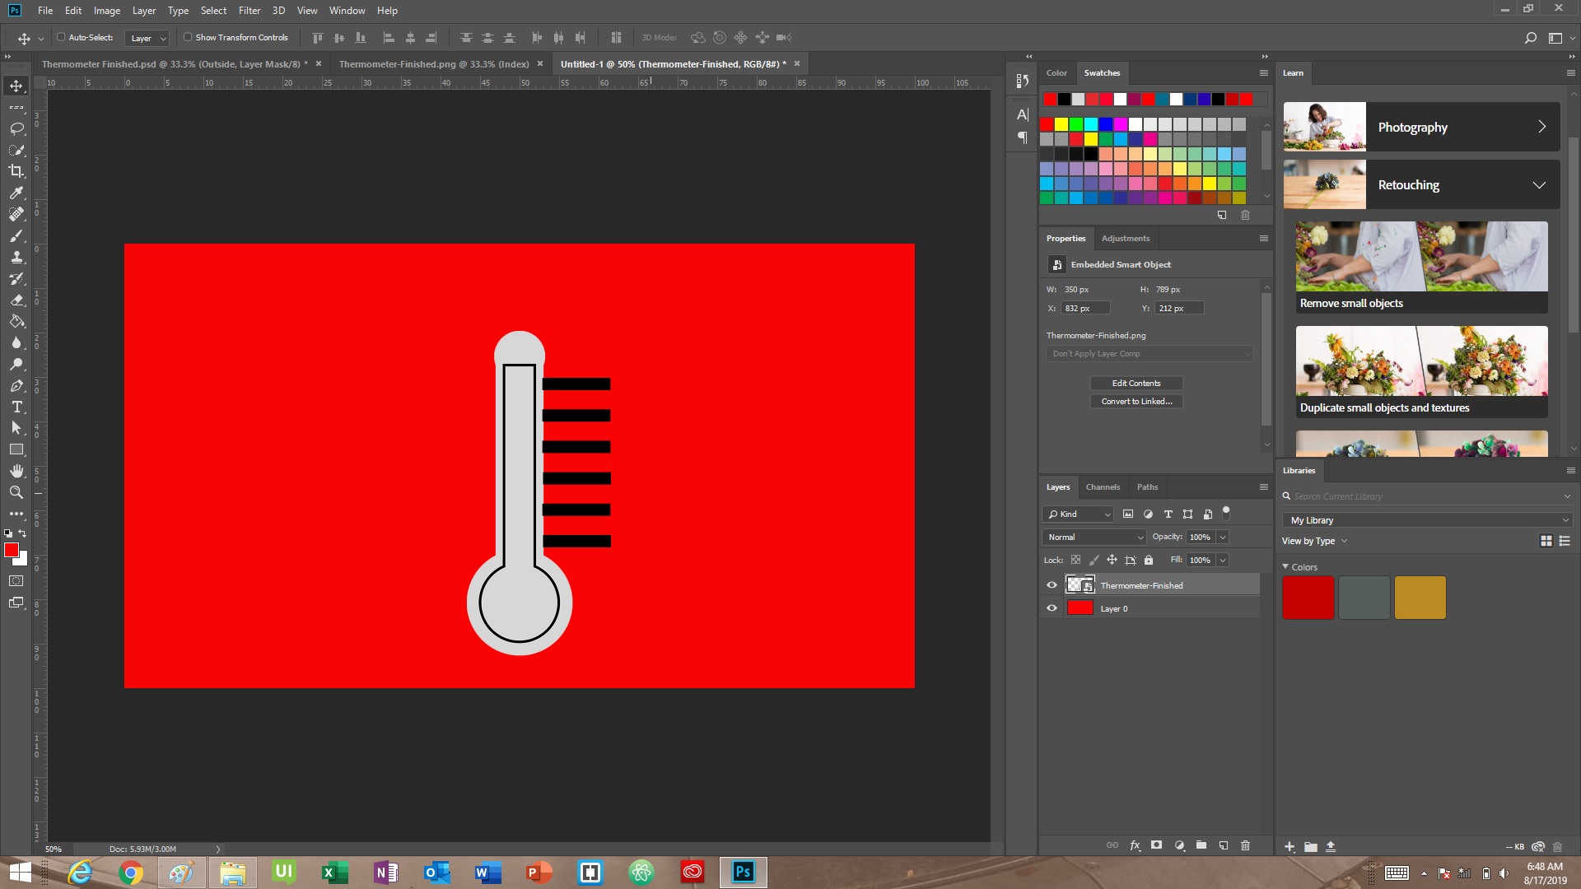Toggle Quick Mask mode
Image resolution: width=1581 pixels, height=889 pixels.
(16, 581)
